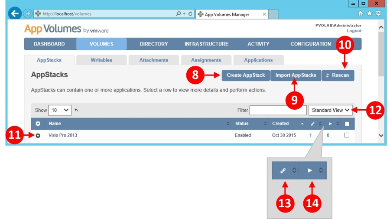390x219 pixels.
Task: Click the browser forward arrow
Action: pos(28,13)
